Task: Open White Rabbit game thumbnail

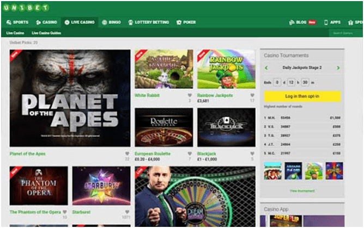Action: 163,69
